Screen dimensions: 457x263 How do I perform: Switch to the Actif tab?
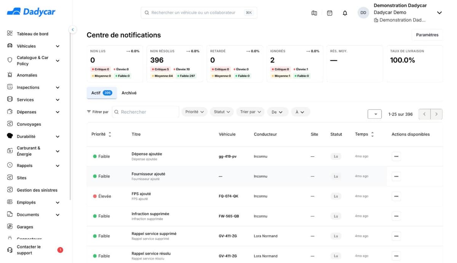[102, 93]
